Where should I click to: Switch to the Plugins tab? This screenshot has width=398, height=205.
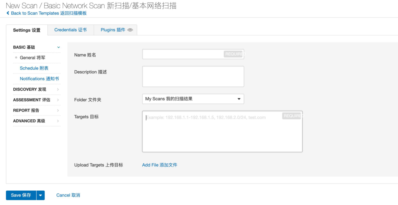(113, 30)
